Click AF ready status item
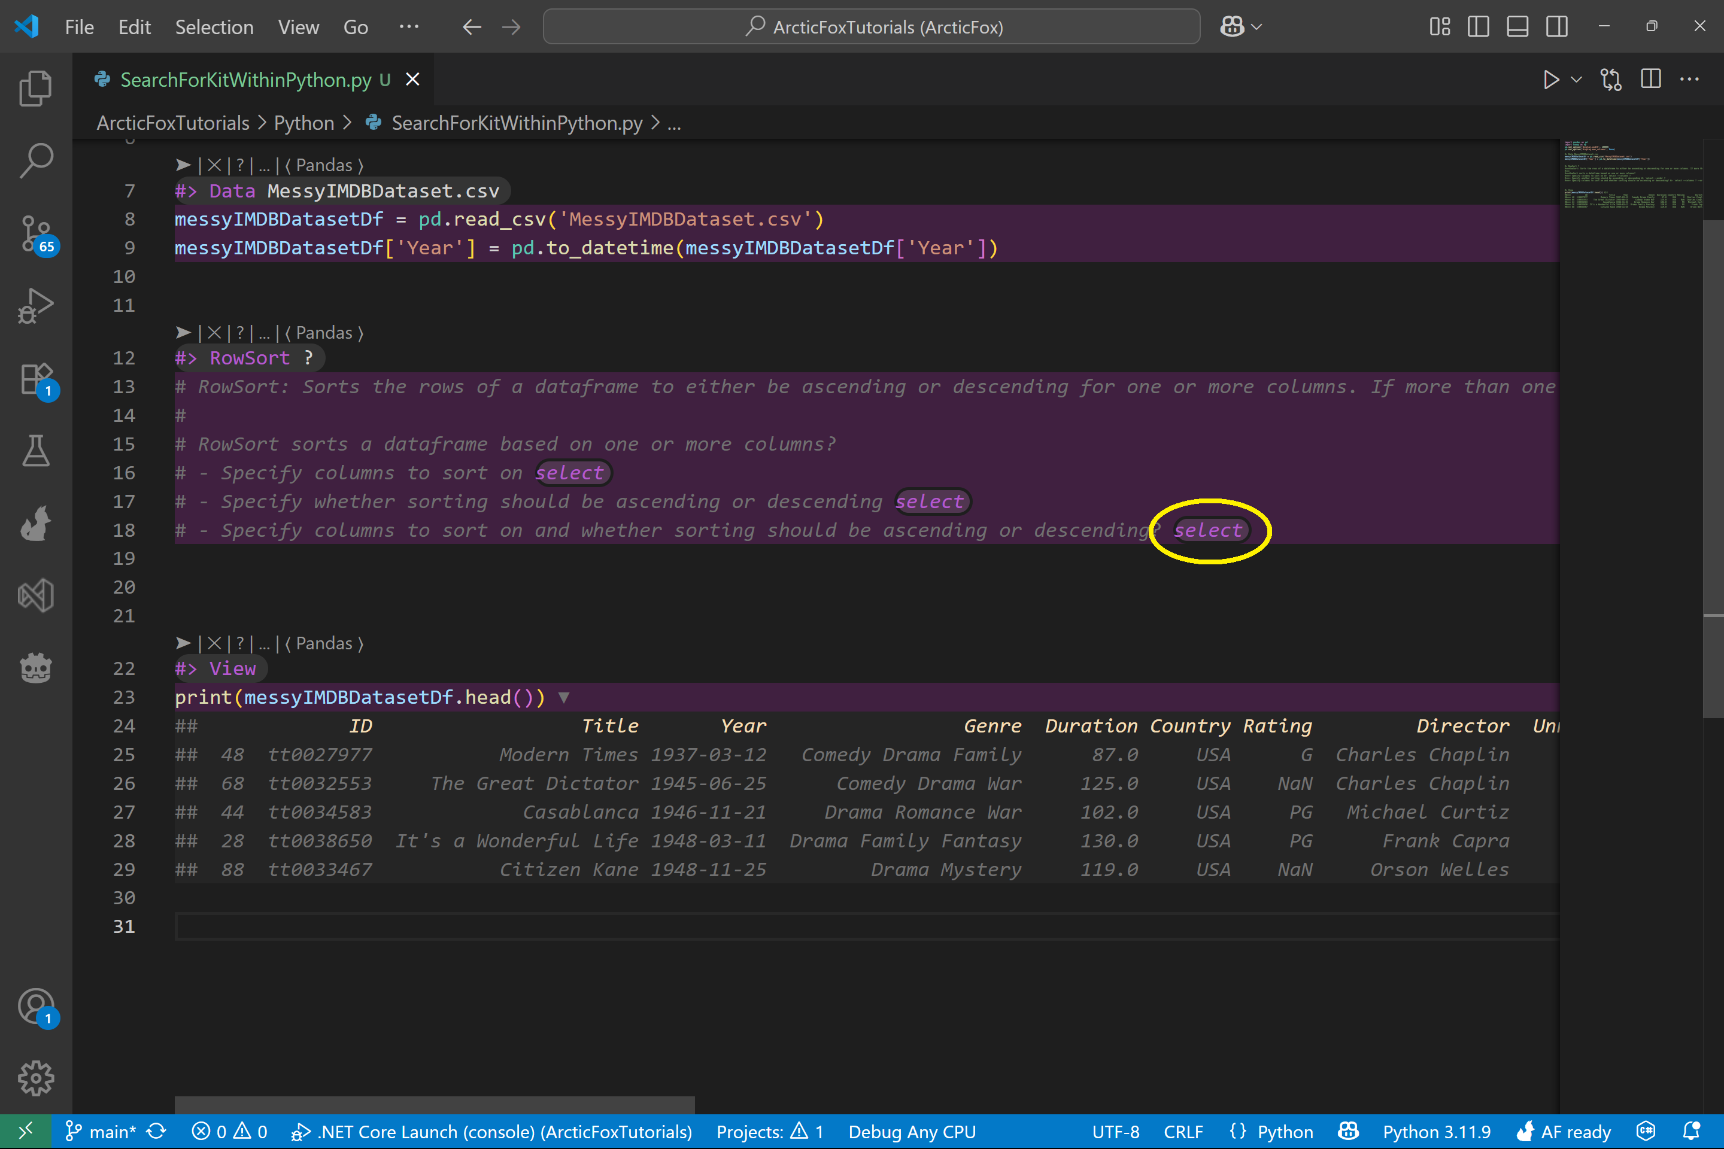1724x1149 pixels. click(x=1563, y=1132)
